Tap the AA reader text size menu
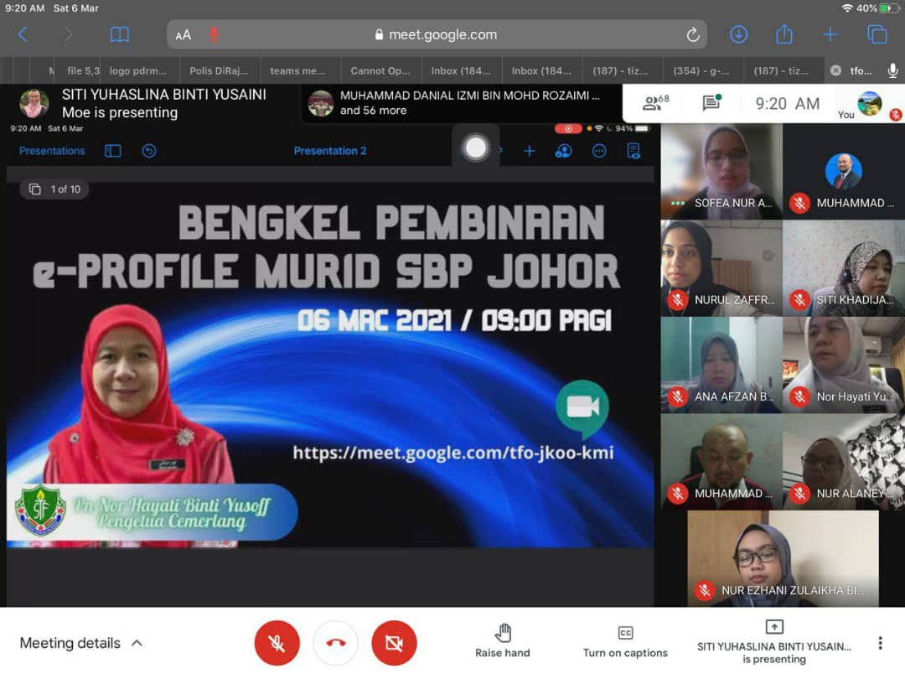This screenshot has height=679, width=905. point(184,35)
